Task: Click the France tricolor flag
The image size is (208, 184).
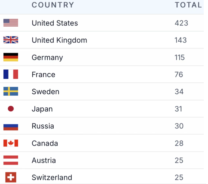Action: point(11,74)
